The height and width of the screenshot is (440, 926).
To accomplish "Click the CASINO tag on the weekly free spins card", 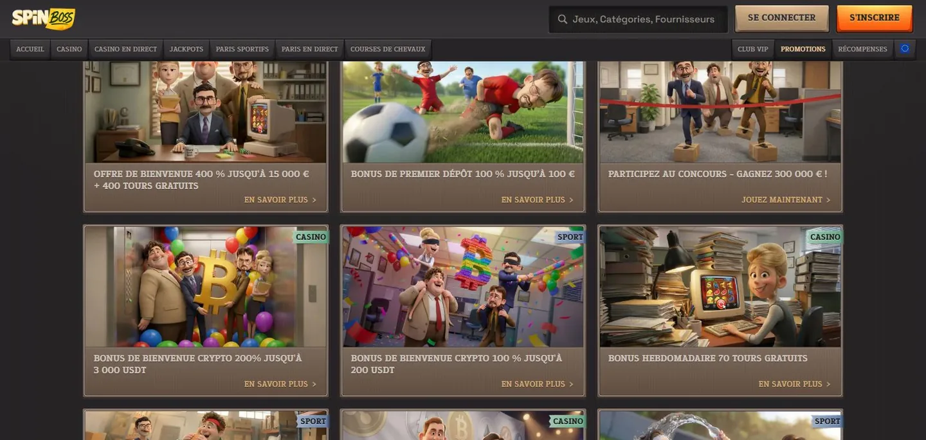I will click(x=825, y=237).
